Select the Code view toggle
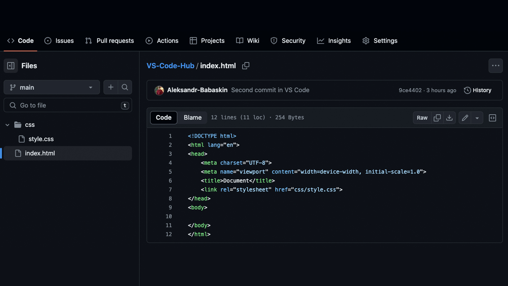The height and width of the screenshot is (286, 508). (x=164, y=118)
